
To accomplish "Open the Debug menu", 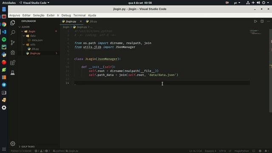I will (x=66, y=15).
